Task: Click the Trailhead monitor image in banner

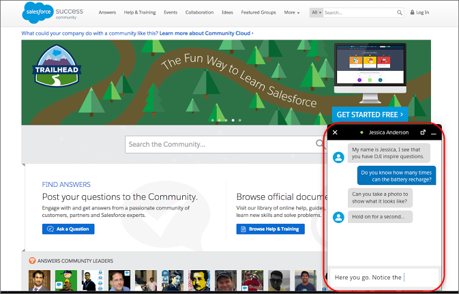Action: [x=370, y=73]
